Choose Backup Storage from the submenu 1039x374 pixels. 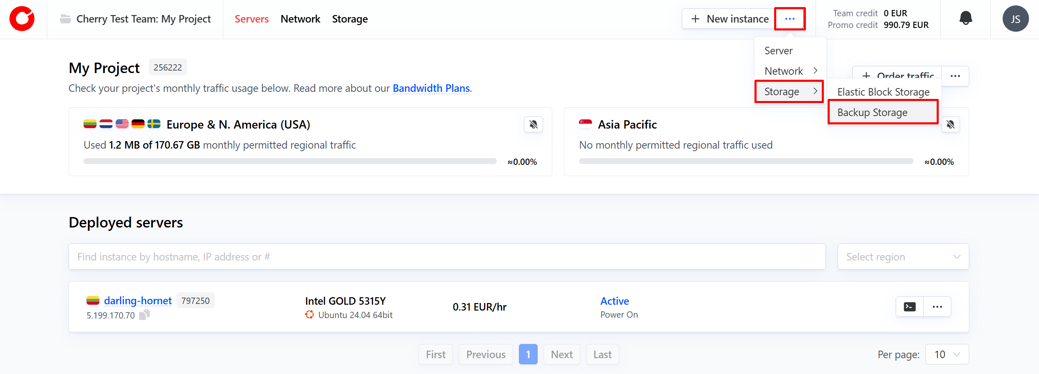(x=882, y=112)
